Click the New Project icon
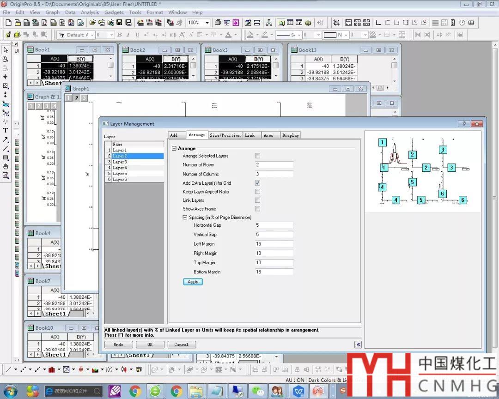 8,23
